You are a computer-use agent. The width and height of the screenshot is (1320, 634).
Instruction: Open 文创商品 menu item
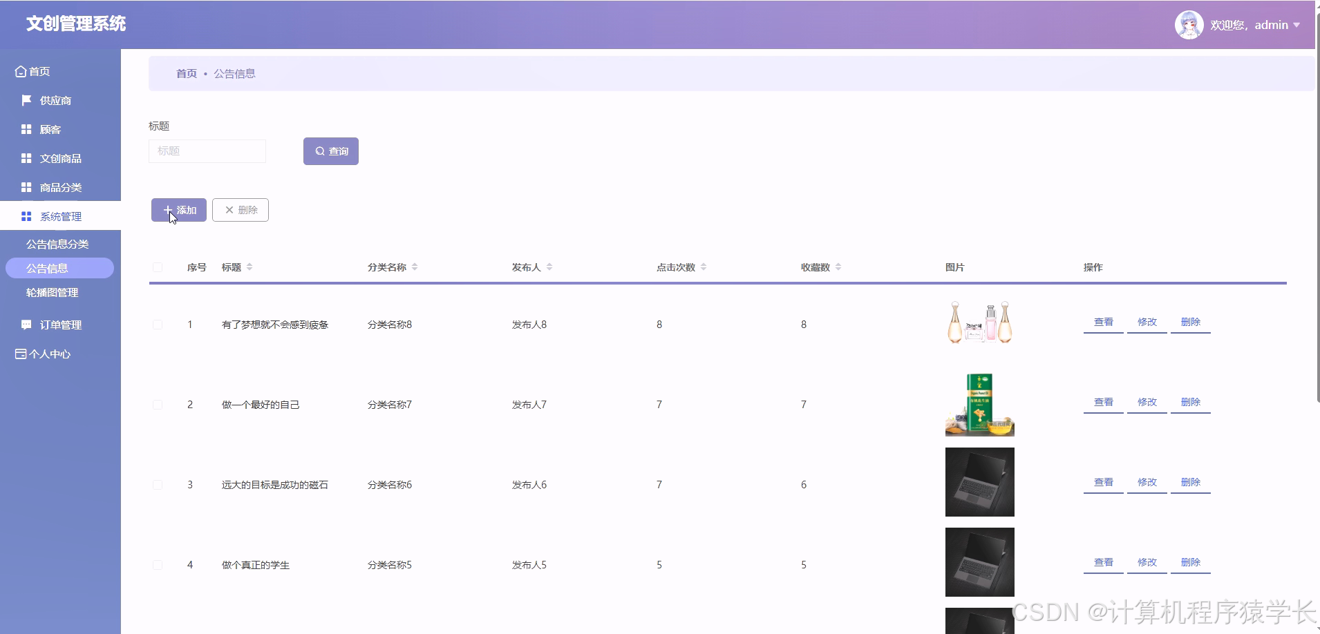pos(60,158)
